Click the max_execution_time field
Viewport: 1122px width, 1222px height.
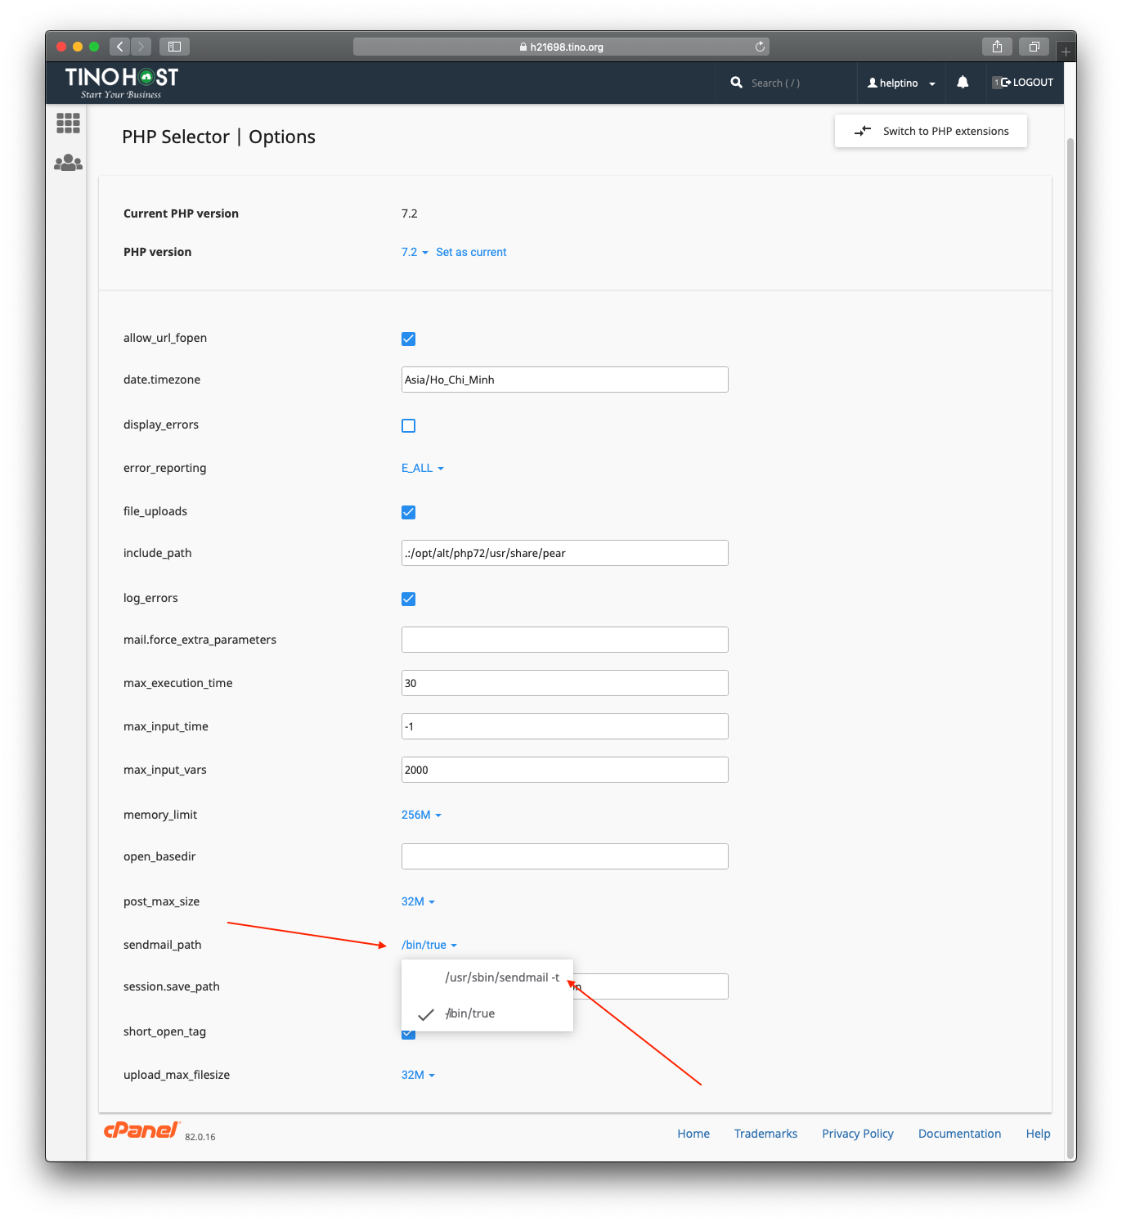pyautogui.click(x=565, y=683)
